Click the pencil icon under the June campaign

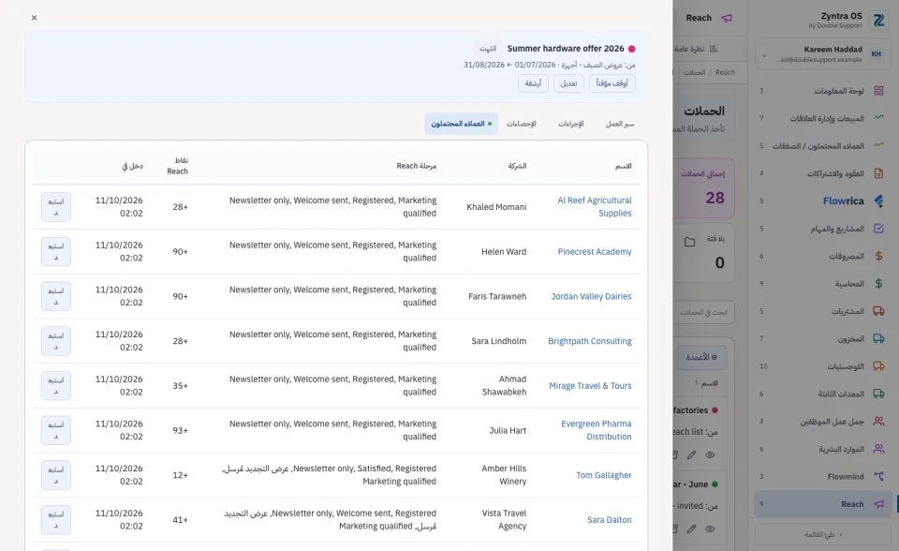[x=691, y=529]
